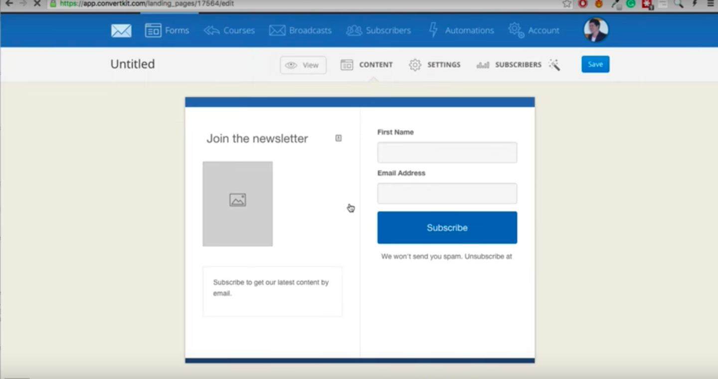This screenshot has width=718, height=379.
Task: Switch to the landing page SUBSCRIBERS tab
Action: tap(509, 65)
